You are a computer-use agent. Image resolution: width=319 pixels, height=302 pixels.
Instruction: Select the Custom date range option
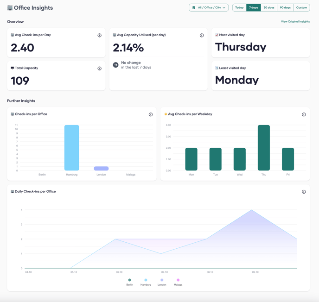click(301, 8)
